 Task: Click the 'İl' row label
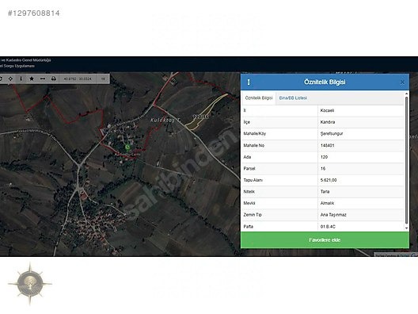click(245, 110)
